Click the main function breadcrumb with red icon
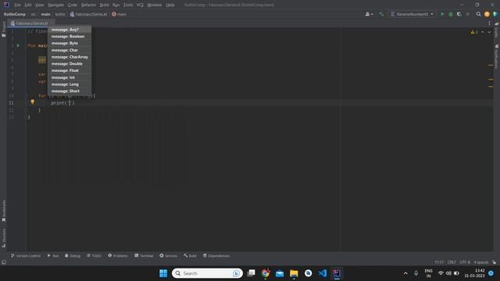The height and width of the screenshot is (281, 500). 120,14
